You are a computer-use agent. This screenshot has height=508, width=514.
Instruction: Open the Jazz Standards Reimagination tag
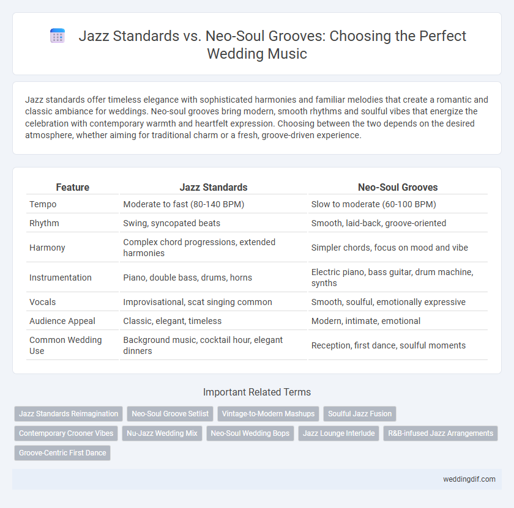click(x=69, y=414)
